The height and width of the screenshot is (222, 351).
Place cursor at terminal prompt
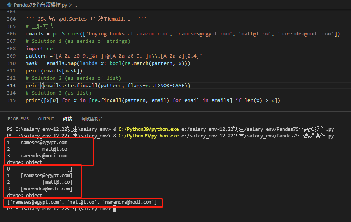(115, 208)
